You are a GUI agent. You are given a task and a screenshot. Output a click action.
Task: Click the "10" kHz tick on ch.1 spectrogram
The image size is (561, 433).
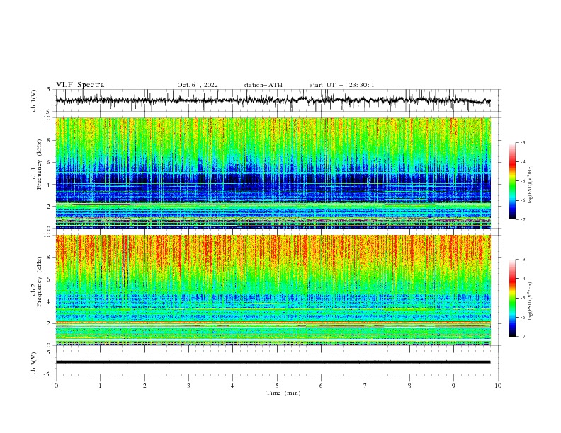pos(49,118)
